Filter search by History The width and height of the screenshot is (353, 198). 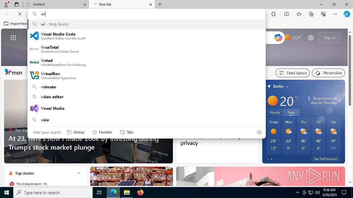click(x=76, y=132)
